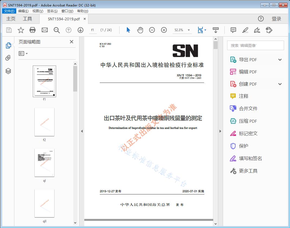Switch to the 工具 tab
The width and height of the screenshot is (290, 228).
27,19
